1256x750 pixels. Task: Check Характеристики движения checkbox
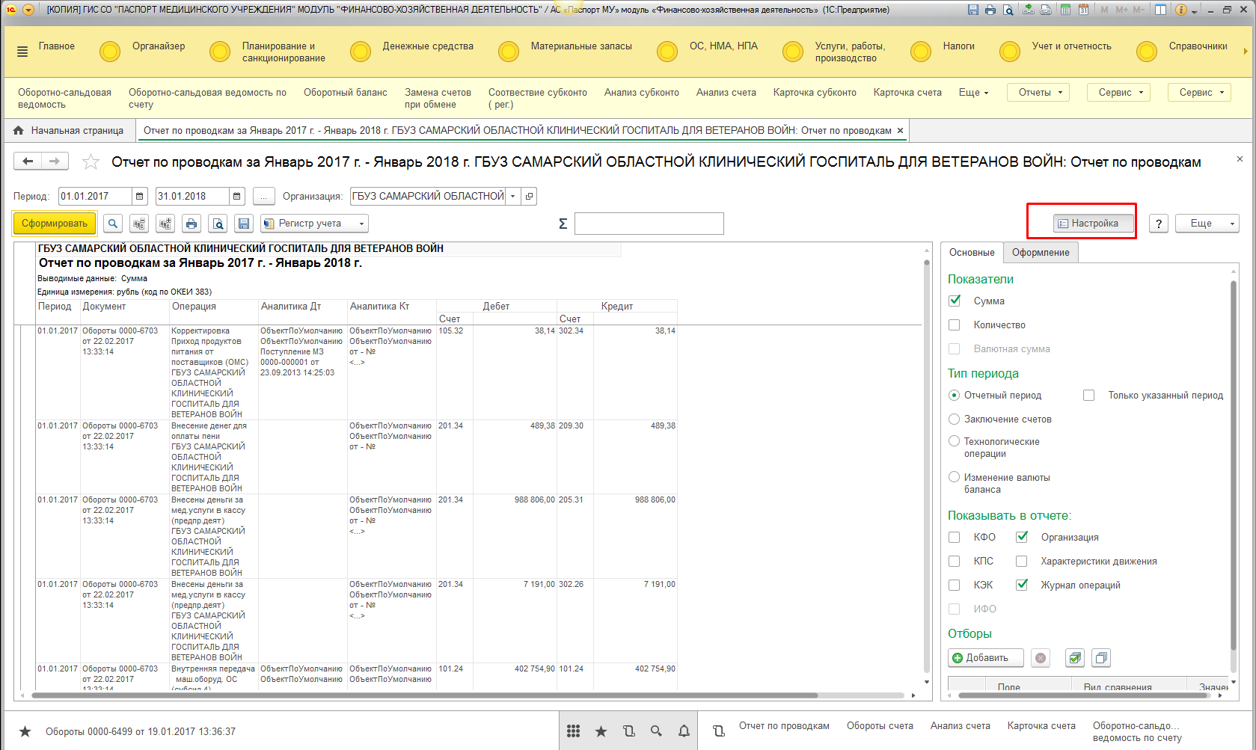click(1022, 561)
